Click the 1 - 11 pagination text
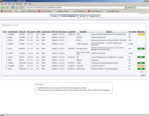 pos(141,72)
